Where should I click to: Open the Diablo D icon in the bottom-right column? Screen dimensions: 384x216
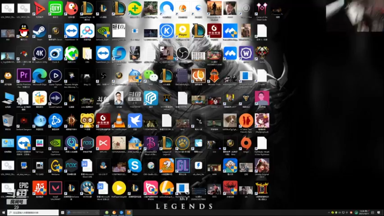262,188
